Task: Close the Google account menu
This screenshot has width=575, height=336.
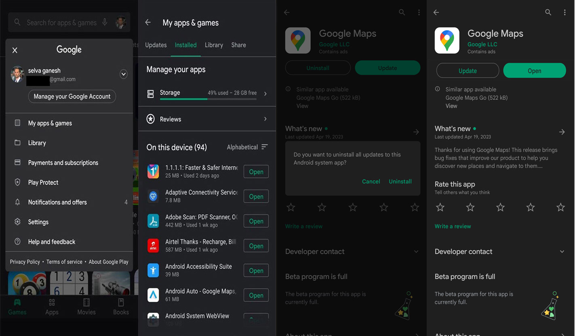Action: (x=15, y=50)
